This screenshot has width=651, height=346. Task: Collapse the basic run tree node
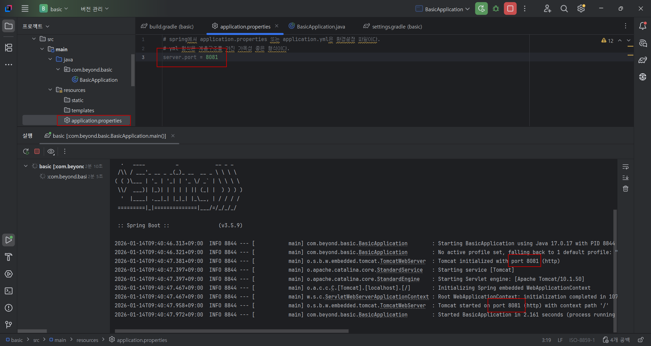click(26, 166)
